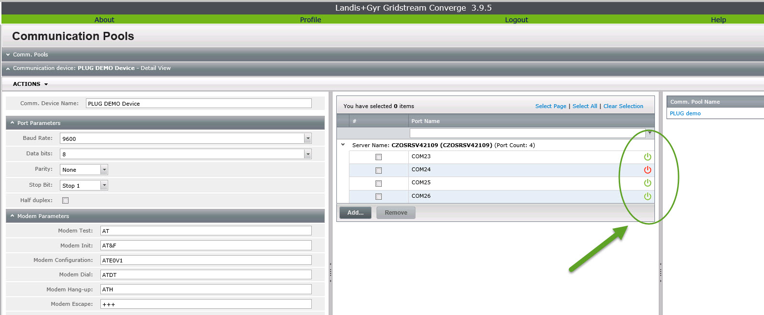Expand the Parity dropdown
764x315 pixels.
pos(104,170)
